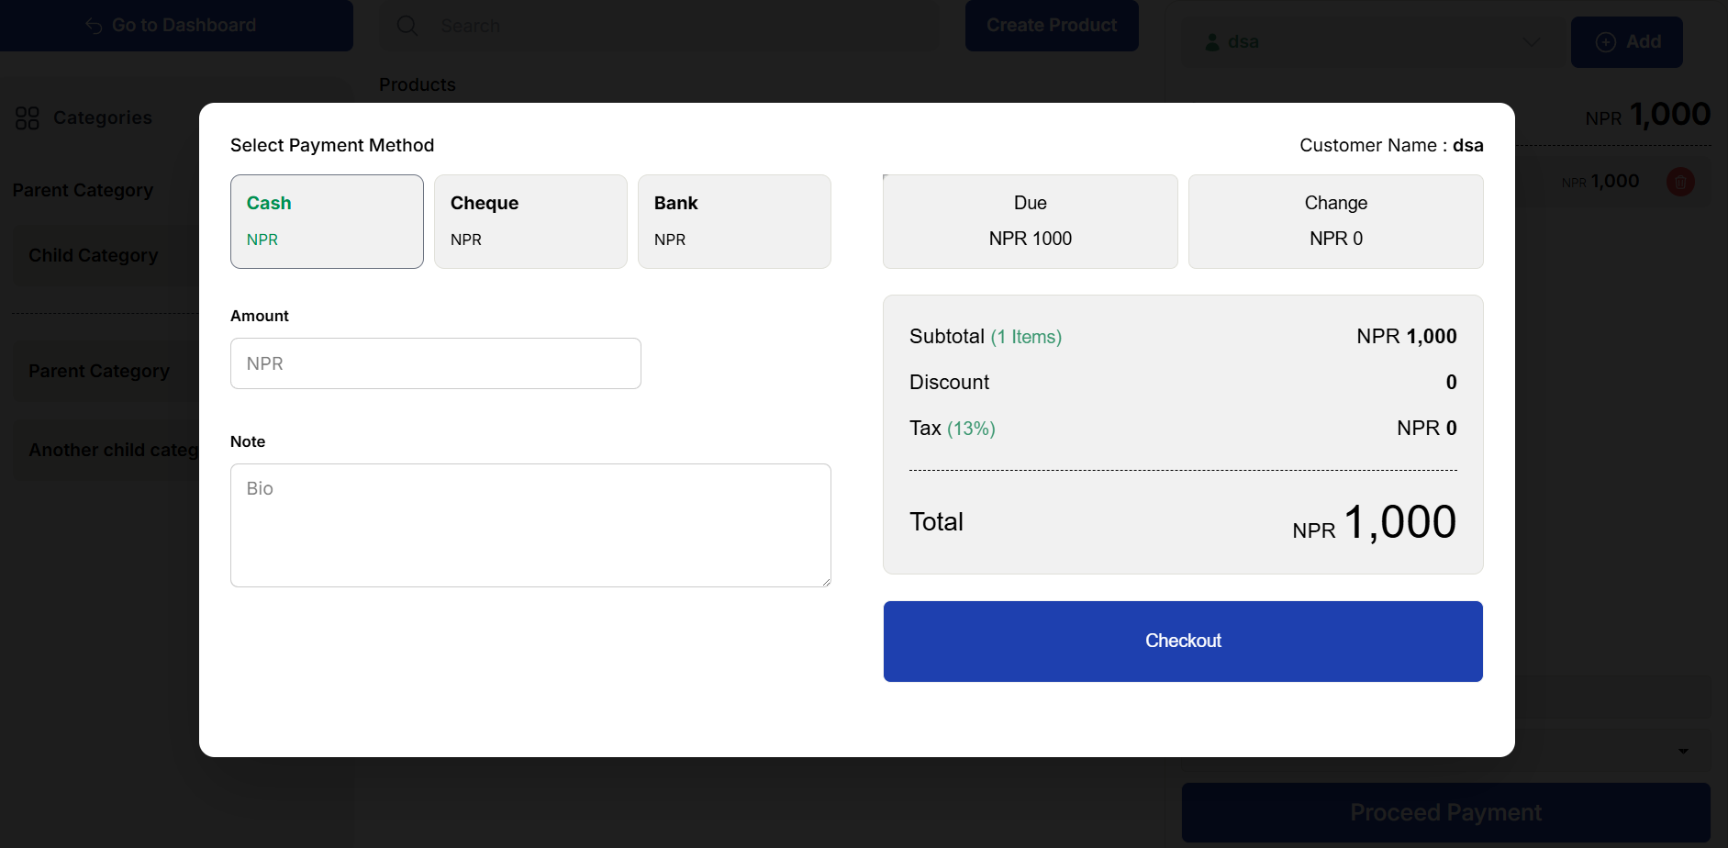1728x848 pixels.
Task: Select Cash as the payment method
Action: pyautogui.click(x=327, y=221)
